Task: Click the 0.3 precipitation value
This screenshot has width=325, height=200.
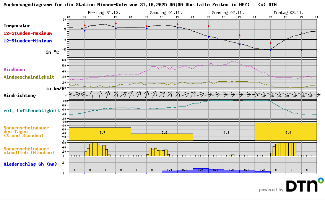Action: (262, 170)
